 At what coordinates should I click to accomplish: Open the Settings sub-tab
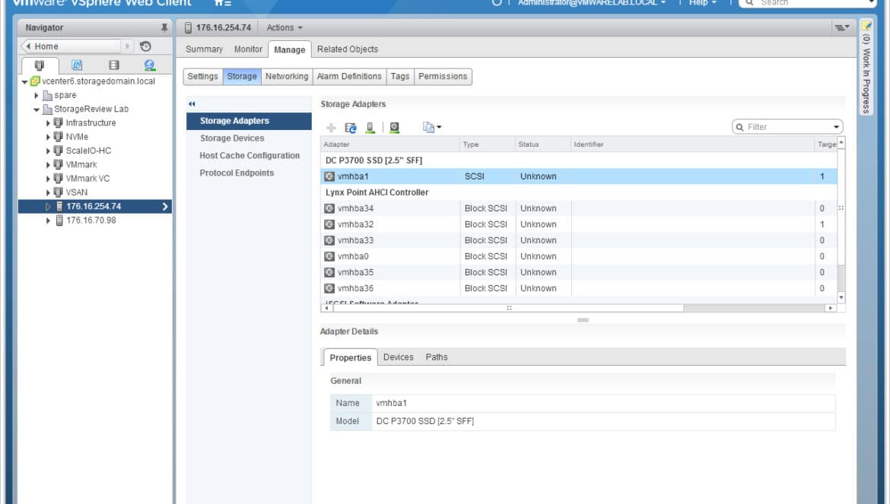[x=202, y=77]
